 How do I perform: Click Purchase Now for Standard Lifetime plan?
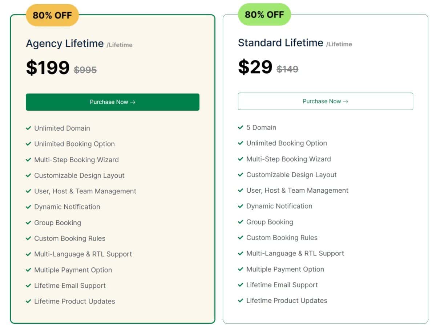click(326, 101)
